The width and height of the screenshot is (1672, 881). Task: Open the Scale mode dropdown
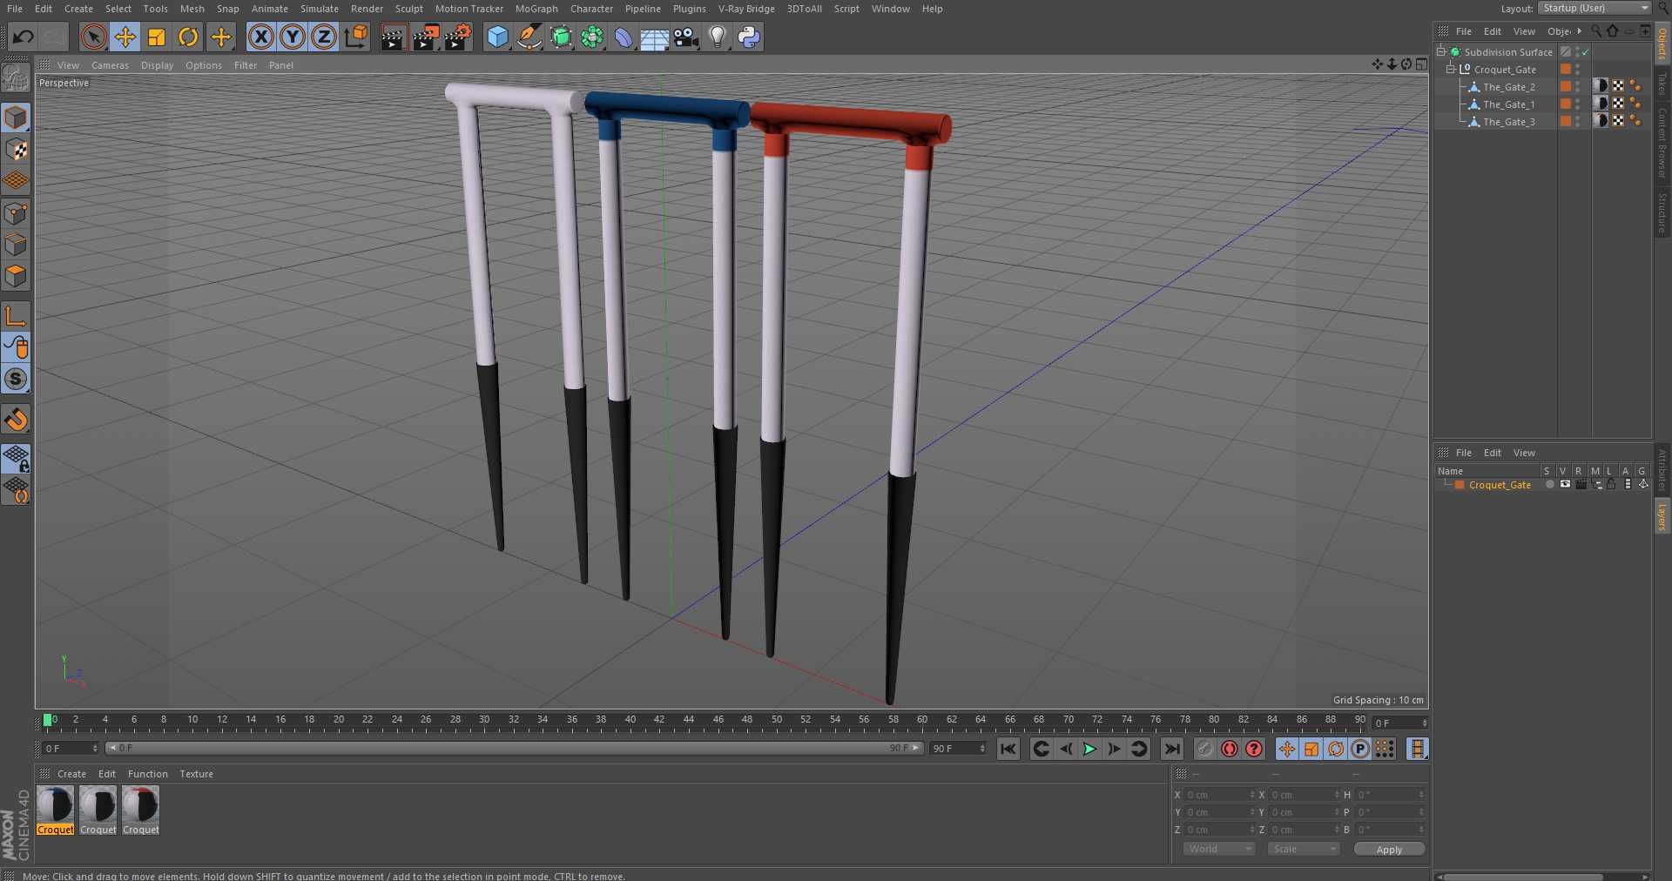1303,849
